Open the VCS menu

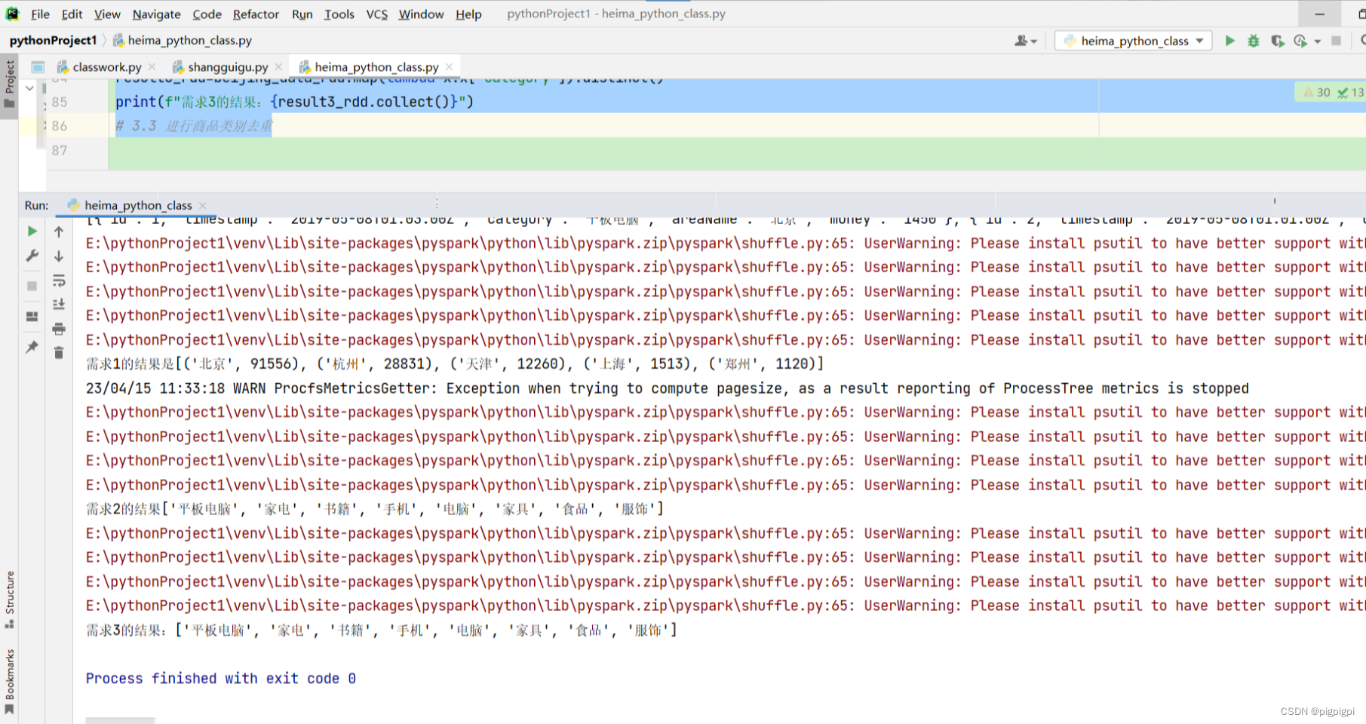pyautogui.click(x=376, y=14)
